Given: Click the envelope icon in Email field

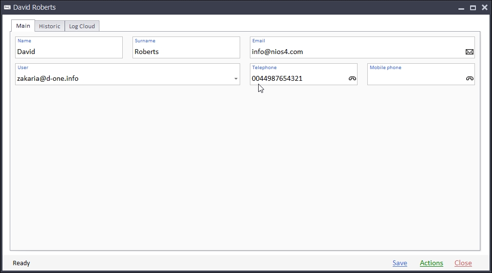Looking at the screenshot, I should point(470,52).
